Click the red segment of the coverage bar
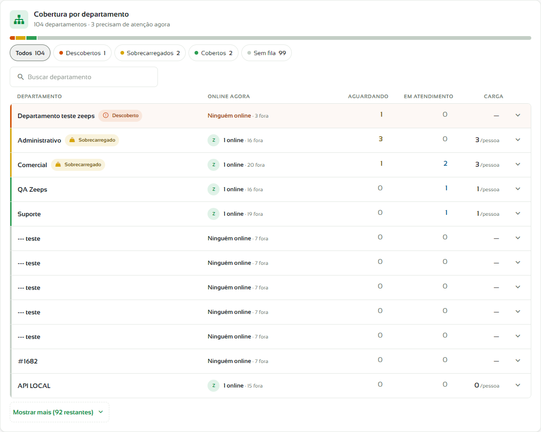This screenshot has height=432, width=541. coord(13,38)
